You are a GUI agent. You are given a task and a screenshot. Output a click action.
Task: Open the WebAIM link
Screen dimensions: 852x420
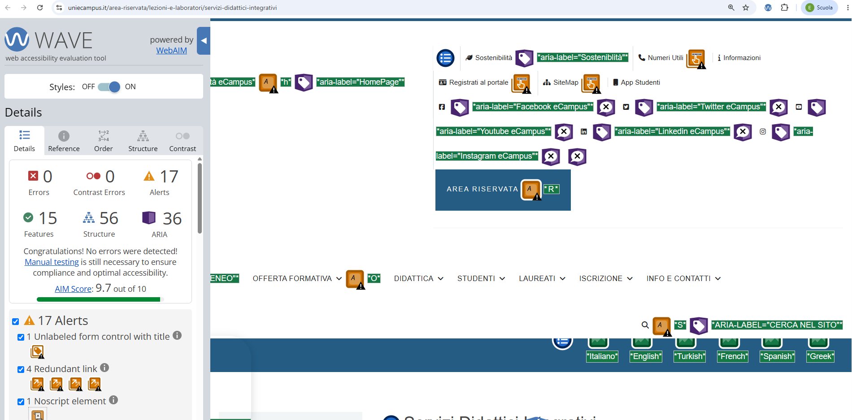[x=171, y=51]
